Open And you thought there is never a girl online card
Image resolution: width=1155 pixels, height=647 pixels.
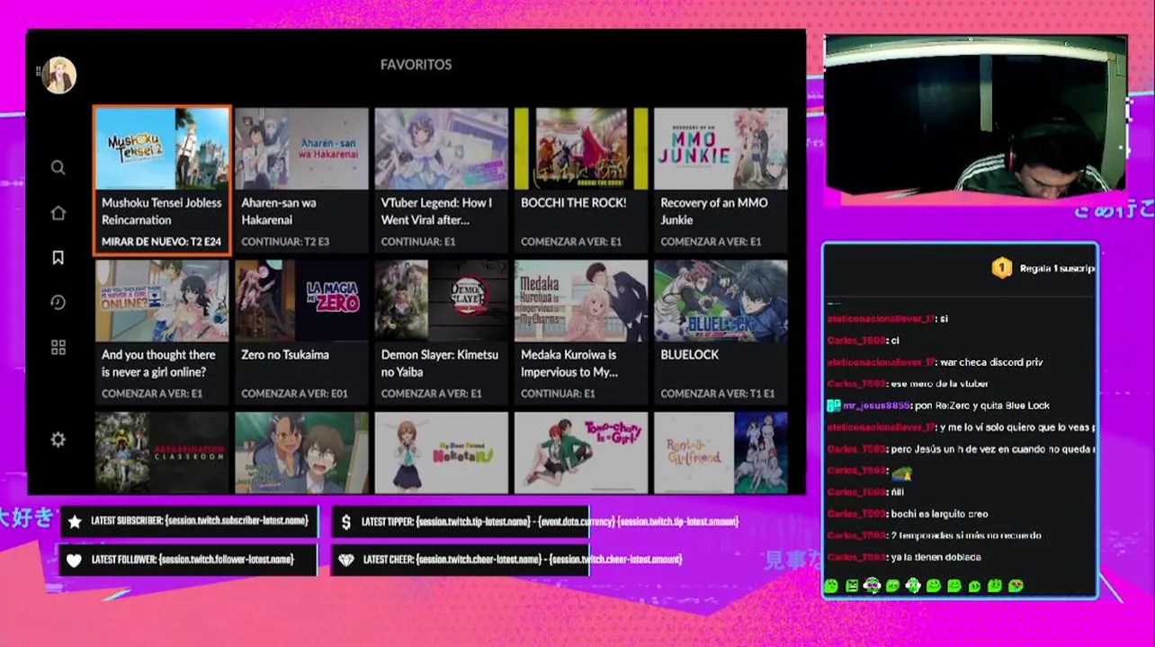click(x=162, y=332)
